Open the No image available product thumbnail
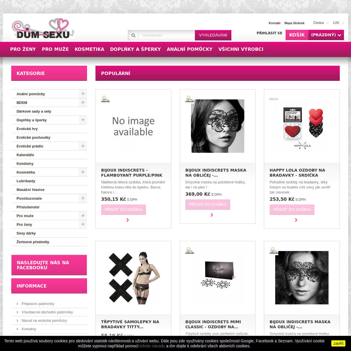 133,126
